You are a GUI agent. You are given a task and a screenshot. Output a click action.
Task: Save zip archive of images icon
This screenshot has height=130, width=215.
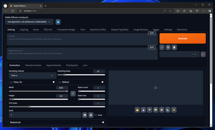click(x=149, y=110)
